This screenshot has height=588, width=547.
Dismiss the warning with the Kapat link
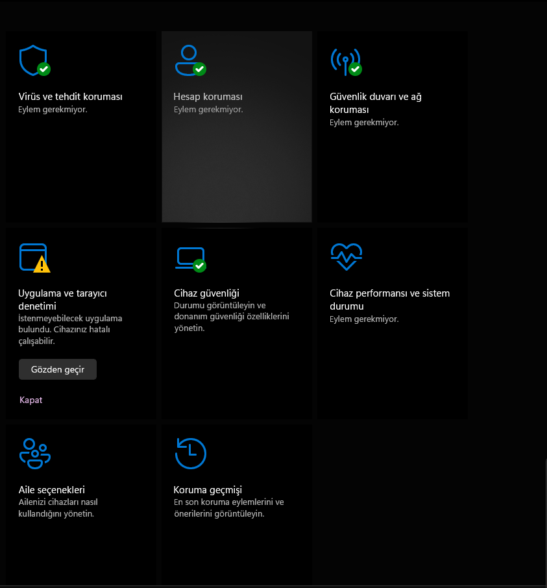tap(30, 400)
